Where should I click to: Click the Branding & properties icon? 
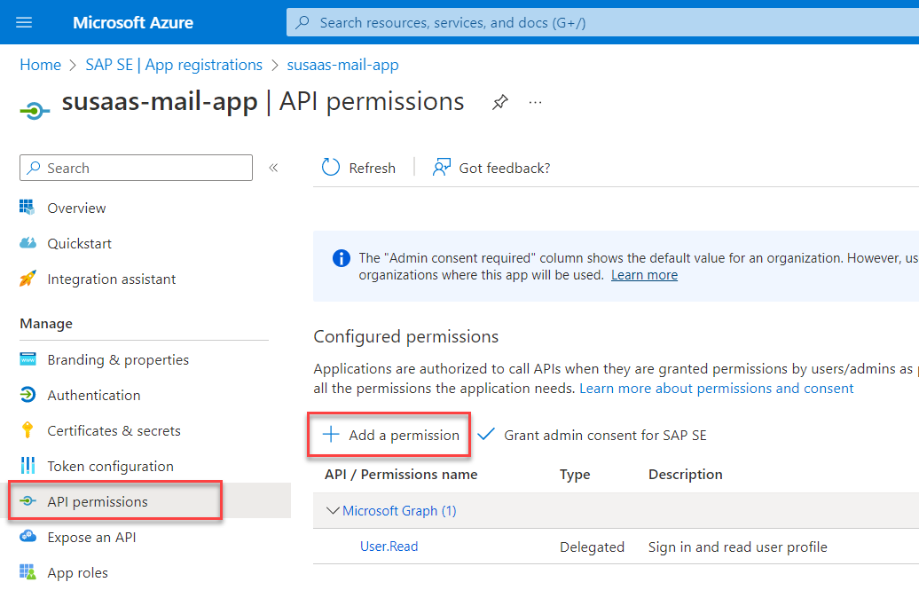coord(27,359)
